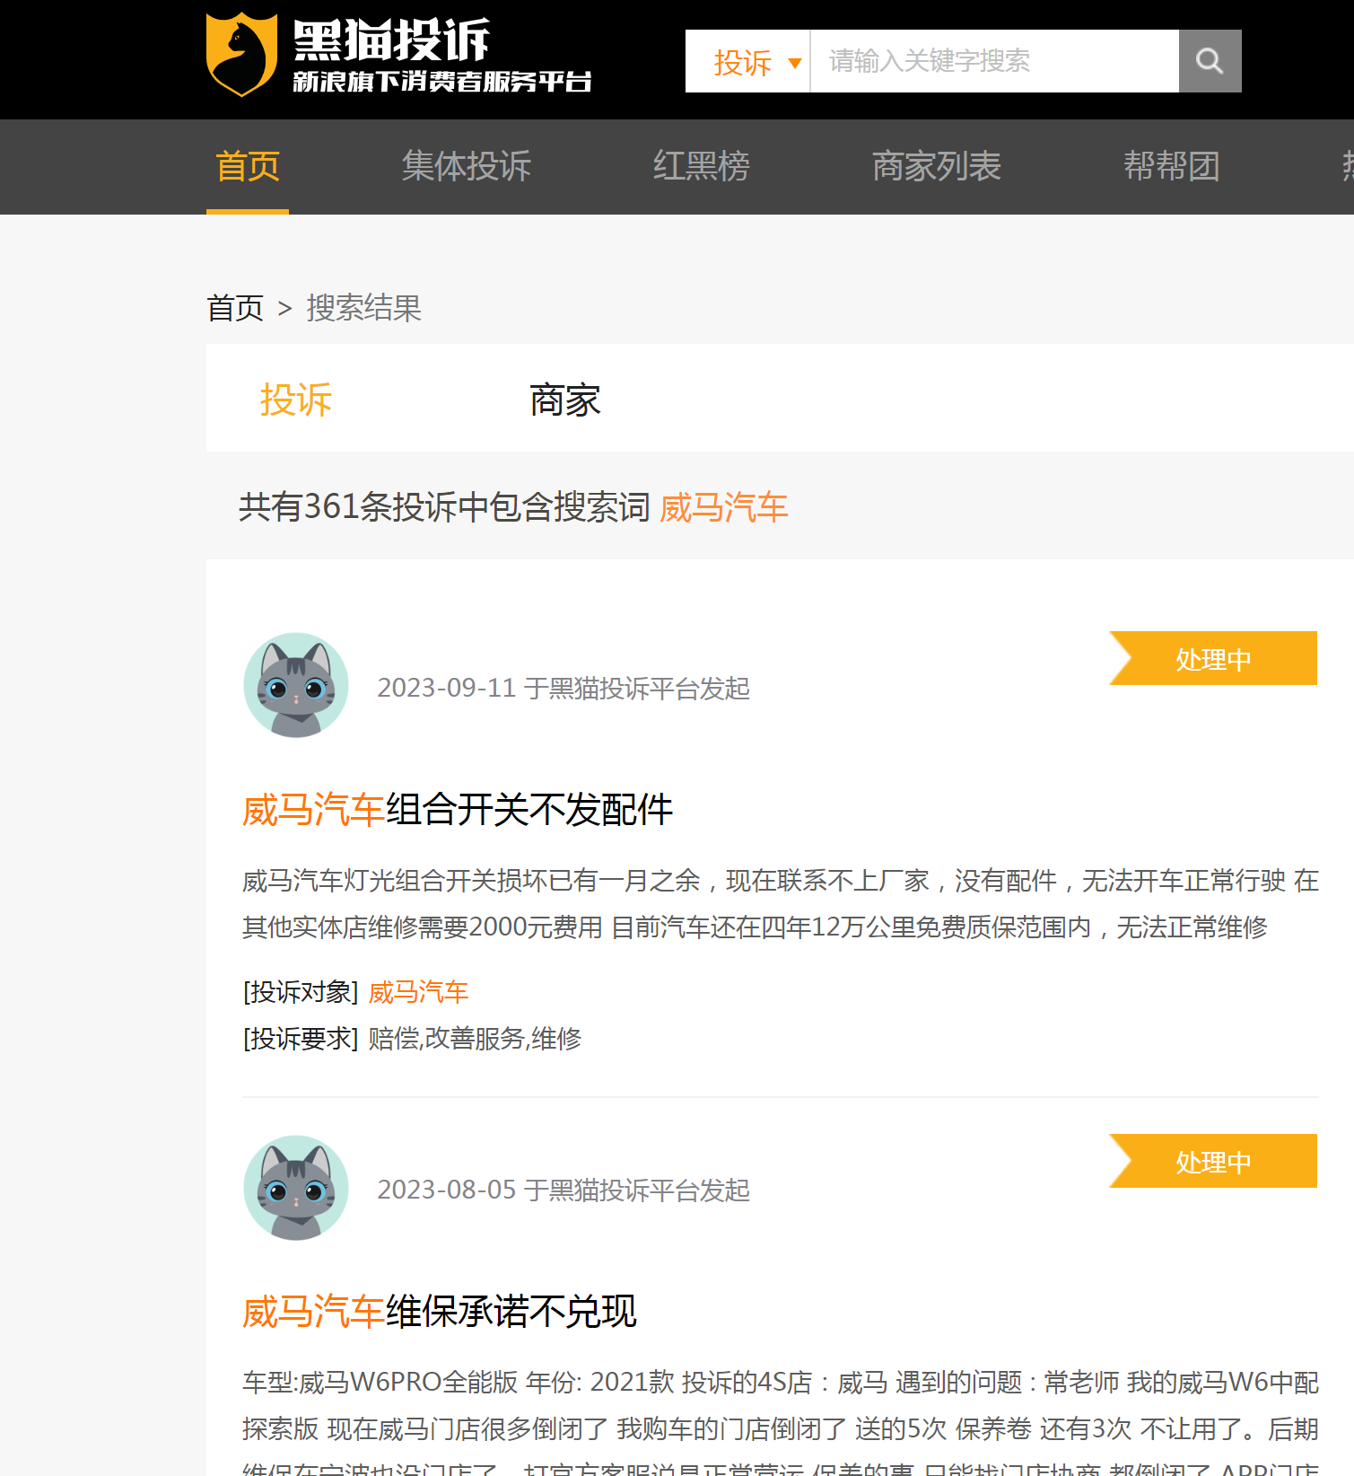Image resolution: width=1354 pixels, height=1476 pixels.
Task: Open complaint titled 威马汽车维保承诺不兑现
Action: 440,1312
